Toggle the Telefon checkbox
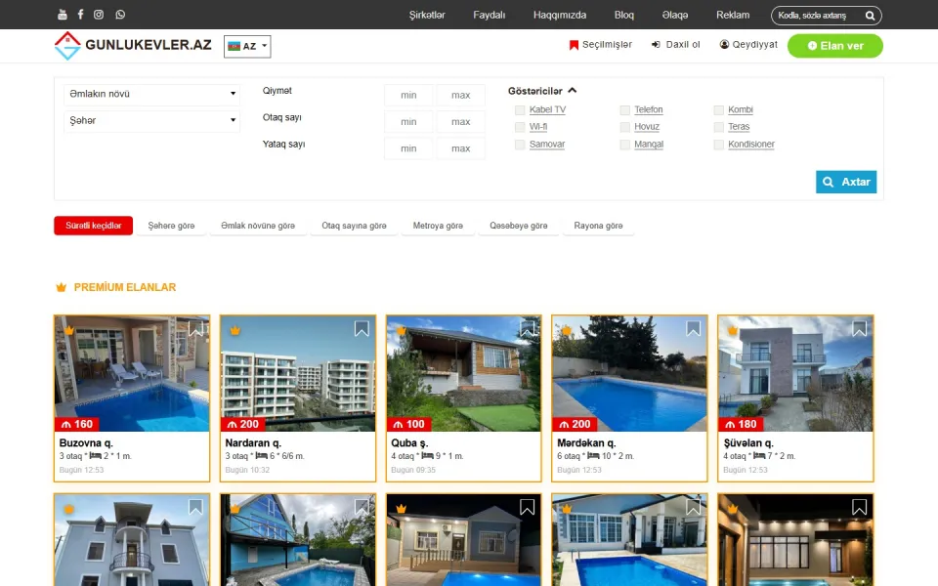Viewport: 938px width, 586px height. [x=625, y=110]
